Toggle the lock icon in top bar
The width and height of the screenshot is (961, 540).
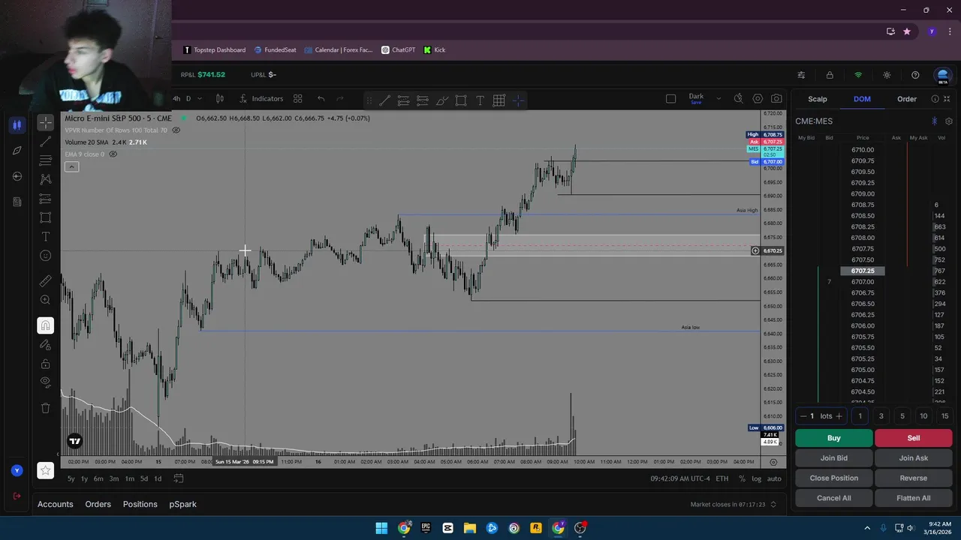pos(830,75)
